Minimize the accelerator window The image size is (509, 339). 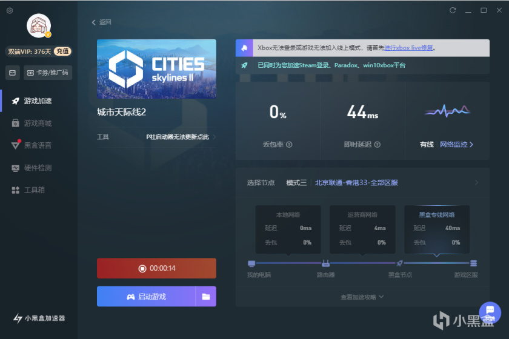tap(468, 10)
